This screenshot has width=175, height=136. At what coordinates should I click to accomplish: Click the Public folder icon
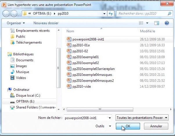pyautogui.click(x=12, y=36)
